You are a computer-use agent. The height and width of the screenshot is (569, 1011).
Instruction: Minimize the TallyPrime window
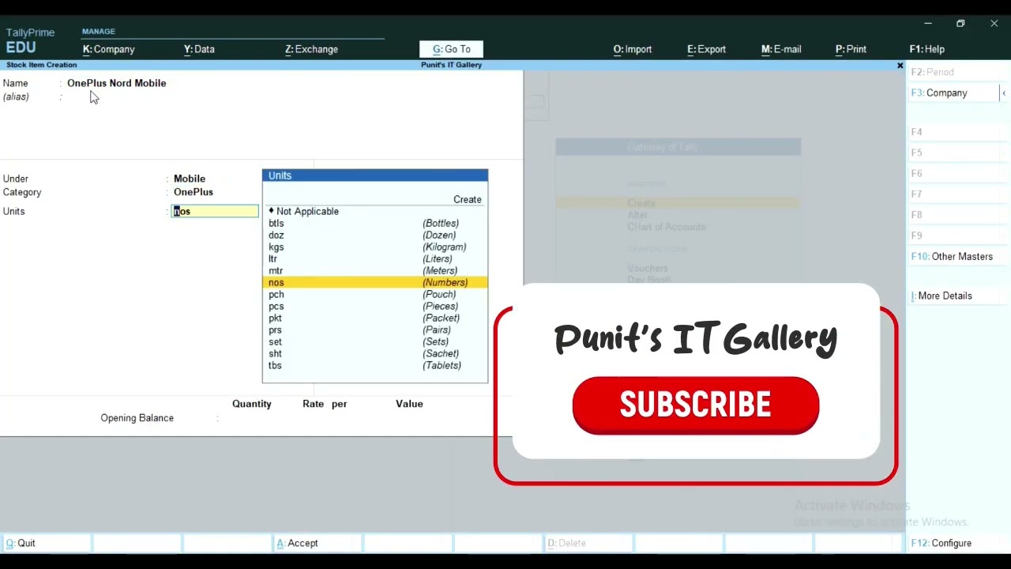(x=928, y=24)
